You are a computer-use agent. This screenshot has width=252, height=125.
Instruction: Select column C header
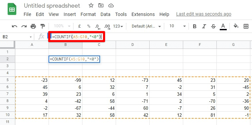99,45
